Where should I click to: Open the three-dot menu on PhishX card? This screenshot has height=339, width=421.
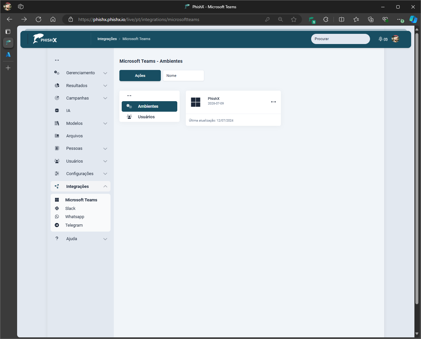point(273,102)
